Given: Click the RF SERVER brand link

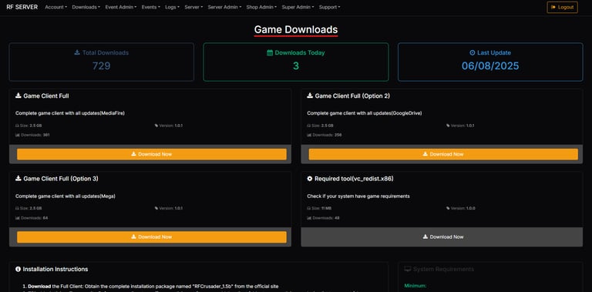Looking at the screenshot, I should pyautogui.click(x=22, y=7).
